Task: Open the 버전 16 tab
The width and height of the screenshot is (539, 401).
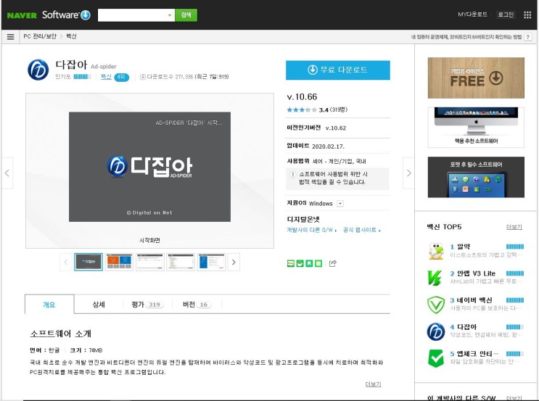Action: click(x=197, y=305)
